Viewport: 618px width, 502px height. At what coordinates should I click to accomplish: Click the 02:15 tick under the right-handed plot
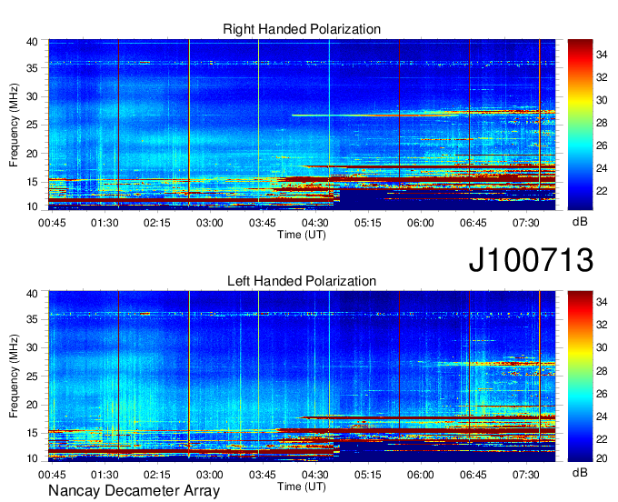point(157,223)
